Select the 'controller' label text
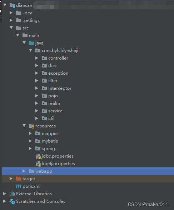This screenshot has width=174, height=210. point(58,58)
